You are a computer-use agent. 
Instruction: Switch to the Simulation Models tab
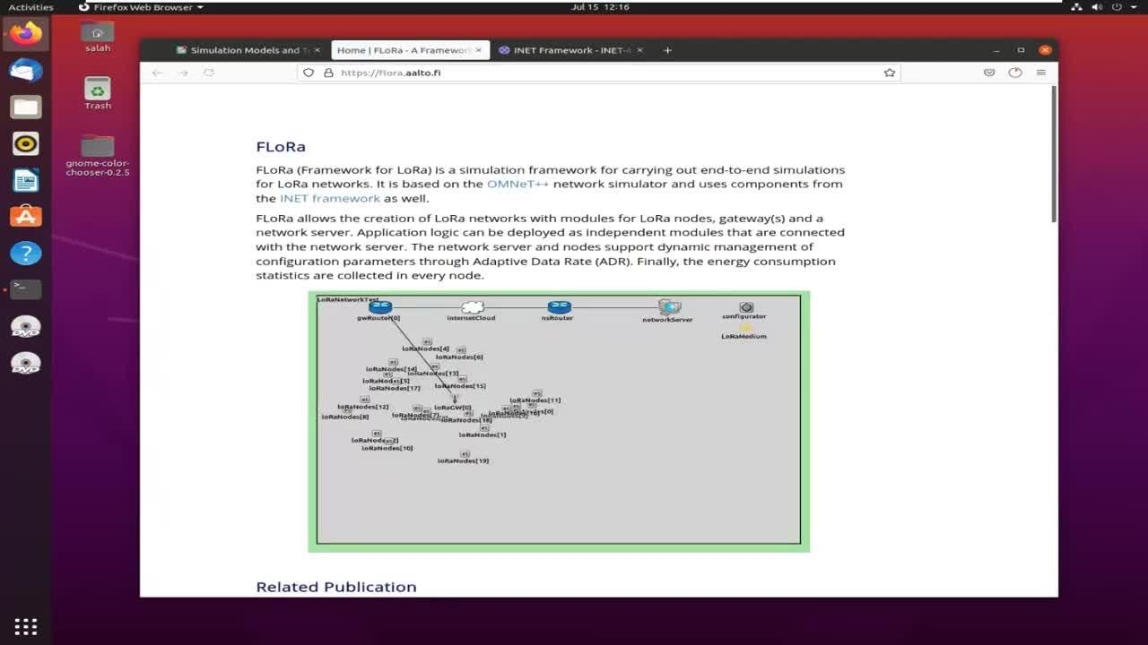click(242, 50)
